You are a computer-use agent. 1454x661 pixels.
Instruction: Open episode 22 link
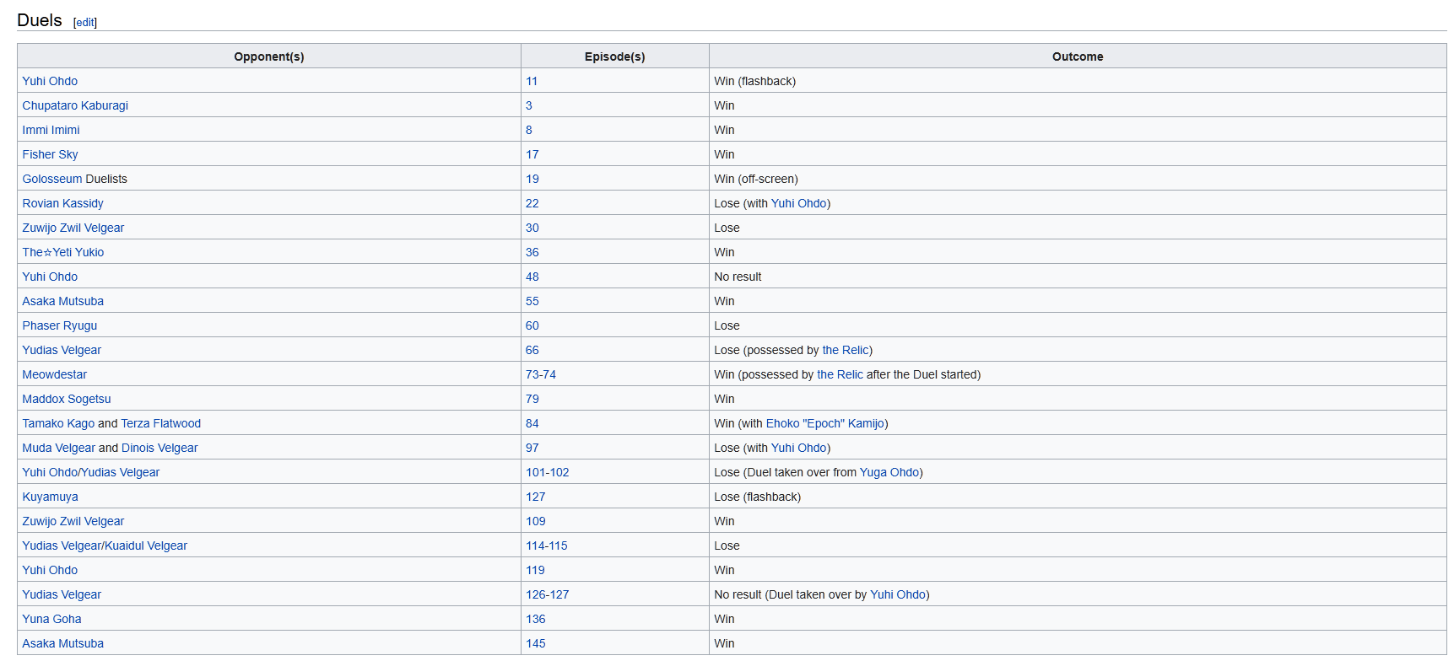tap(532, 203)
